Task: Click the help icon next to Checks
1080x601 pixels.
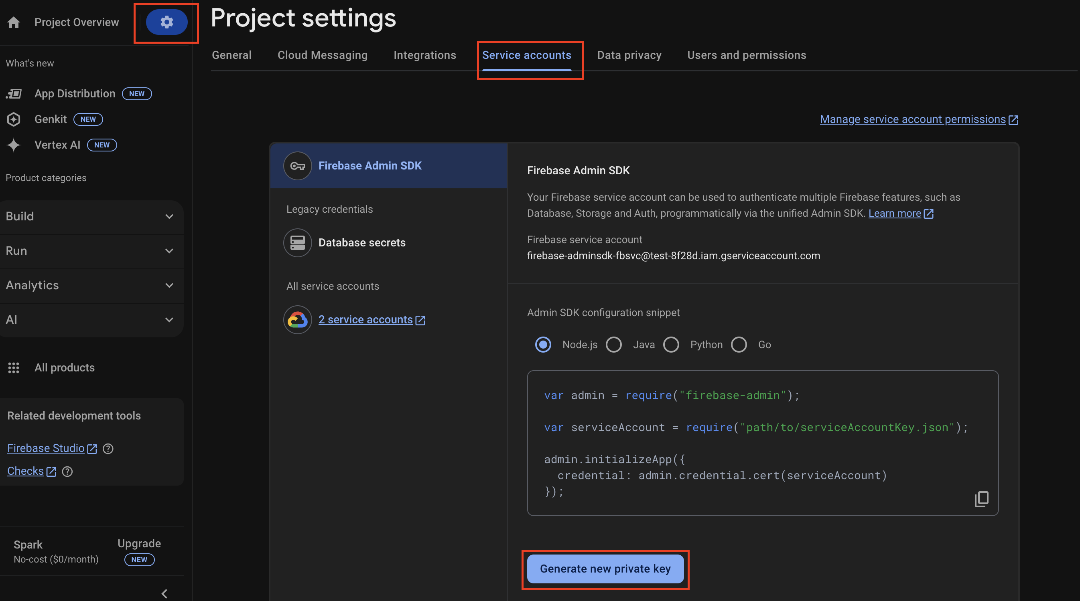Action: (67, 472)
